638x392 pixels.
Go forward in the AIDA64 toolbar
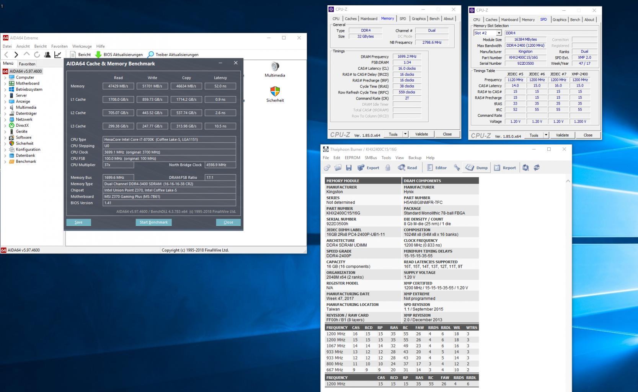[x=16, y=55]
